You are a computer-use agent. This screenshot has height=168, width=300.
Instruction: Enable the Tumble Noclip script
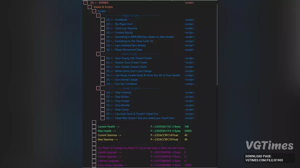pyautogui.click(x=102, y=32)
